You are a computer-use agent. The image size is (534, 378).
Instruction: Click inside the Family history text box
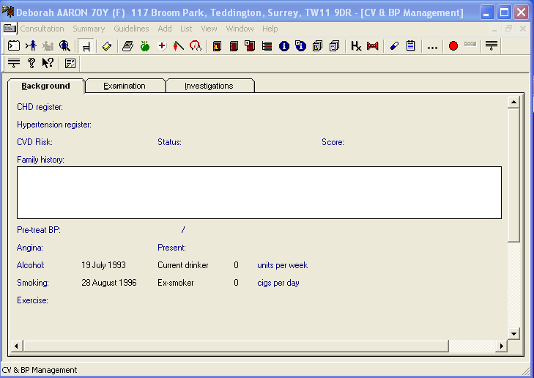[x=259, y=192]
